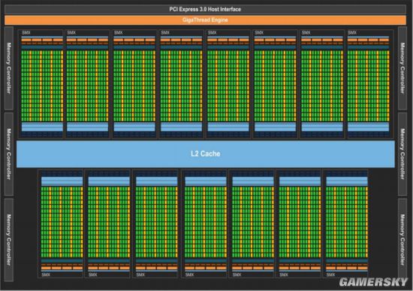Click first SMX label in top row
Screen dimensions: 413x291
(26, 33)
